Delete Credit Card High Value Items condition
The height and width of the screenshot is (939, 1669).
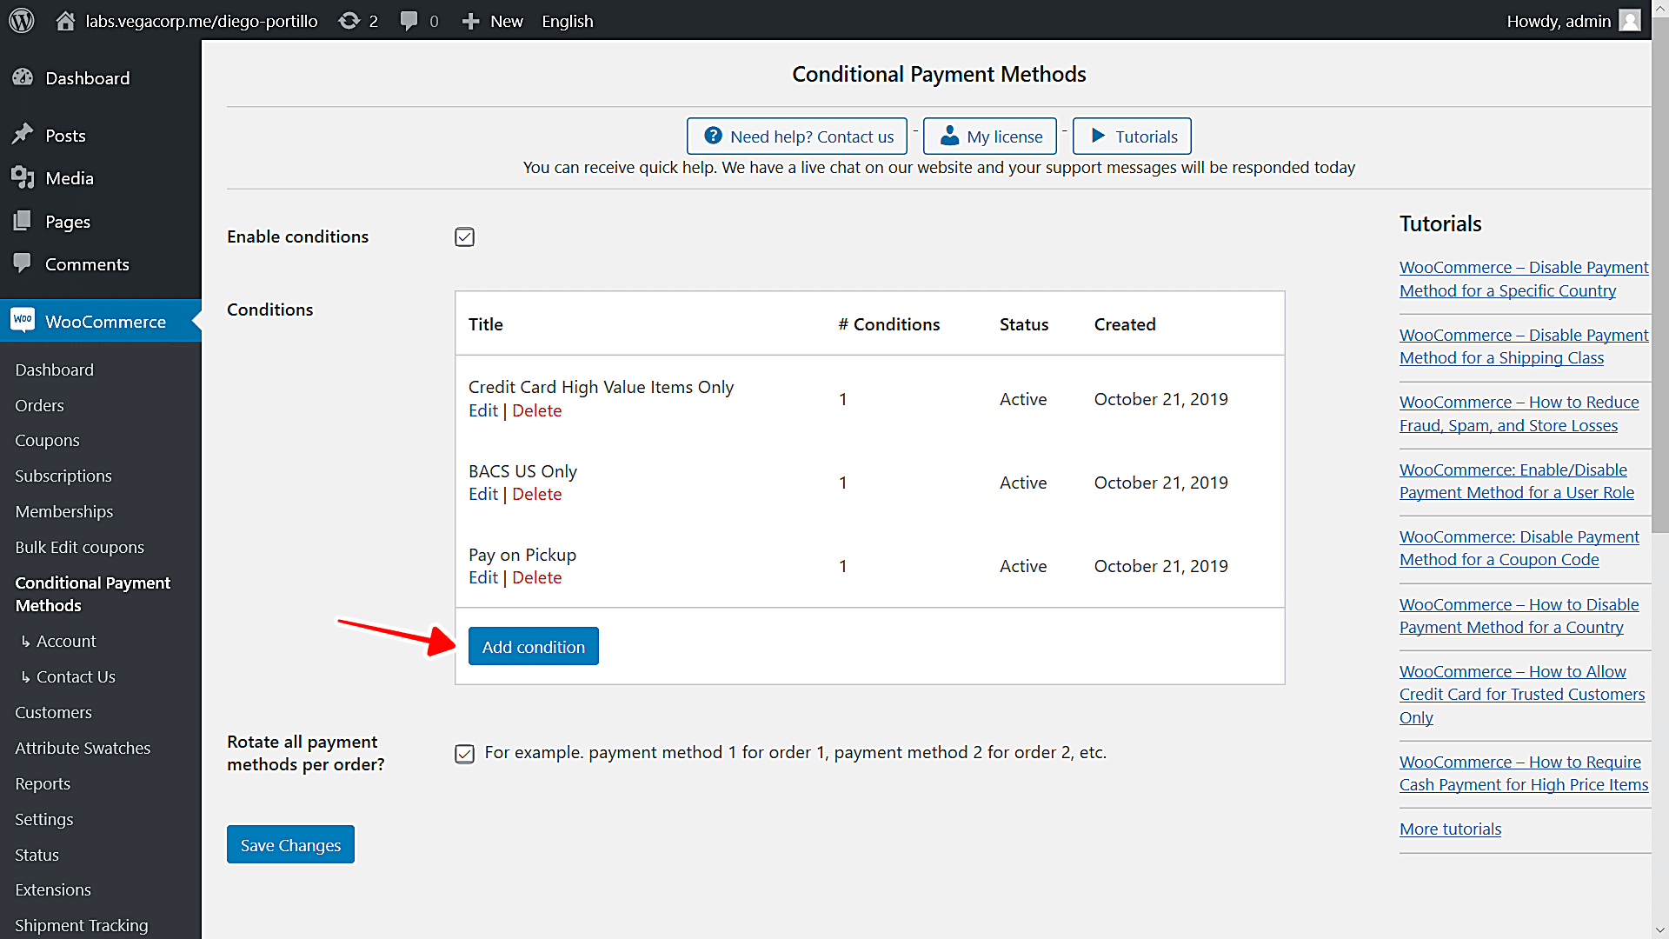point(536,410)
